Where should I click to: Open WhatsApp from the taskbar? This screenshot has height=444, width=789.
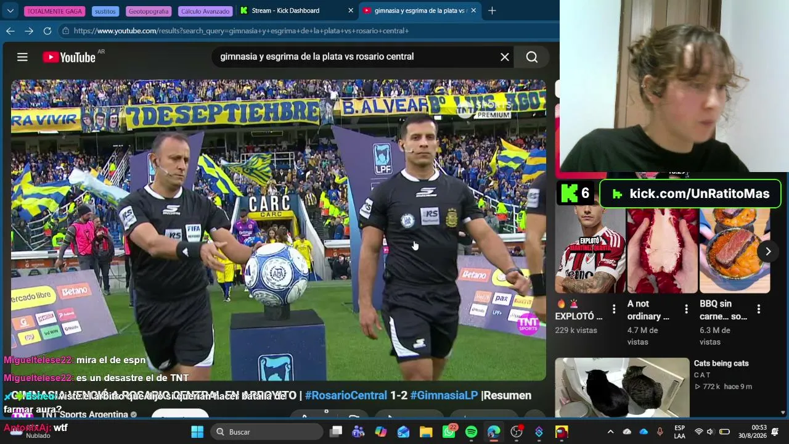(x=449, y=432)
